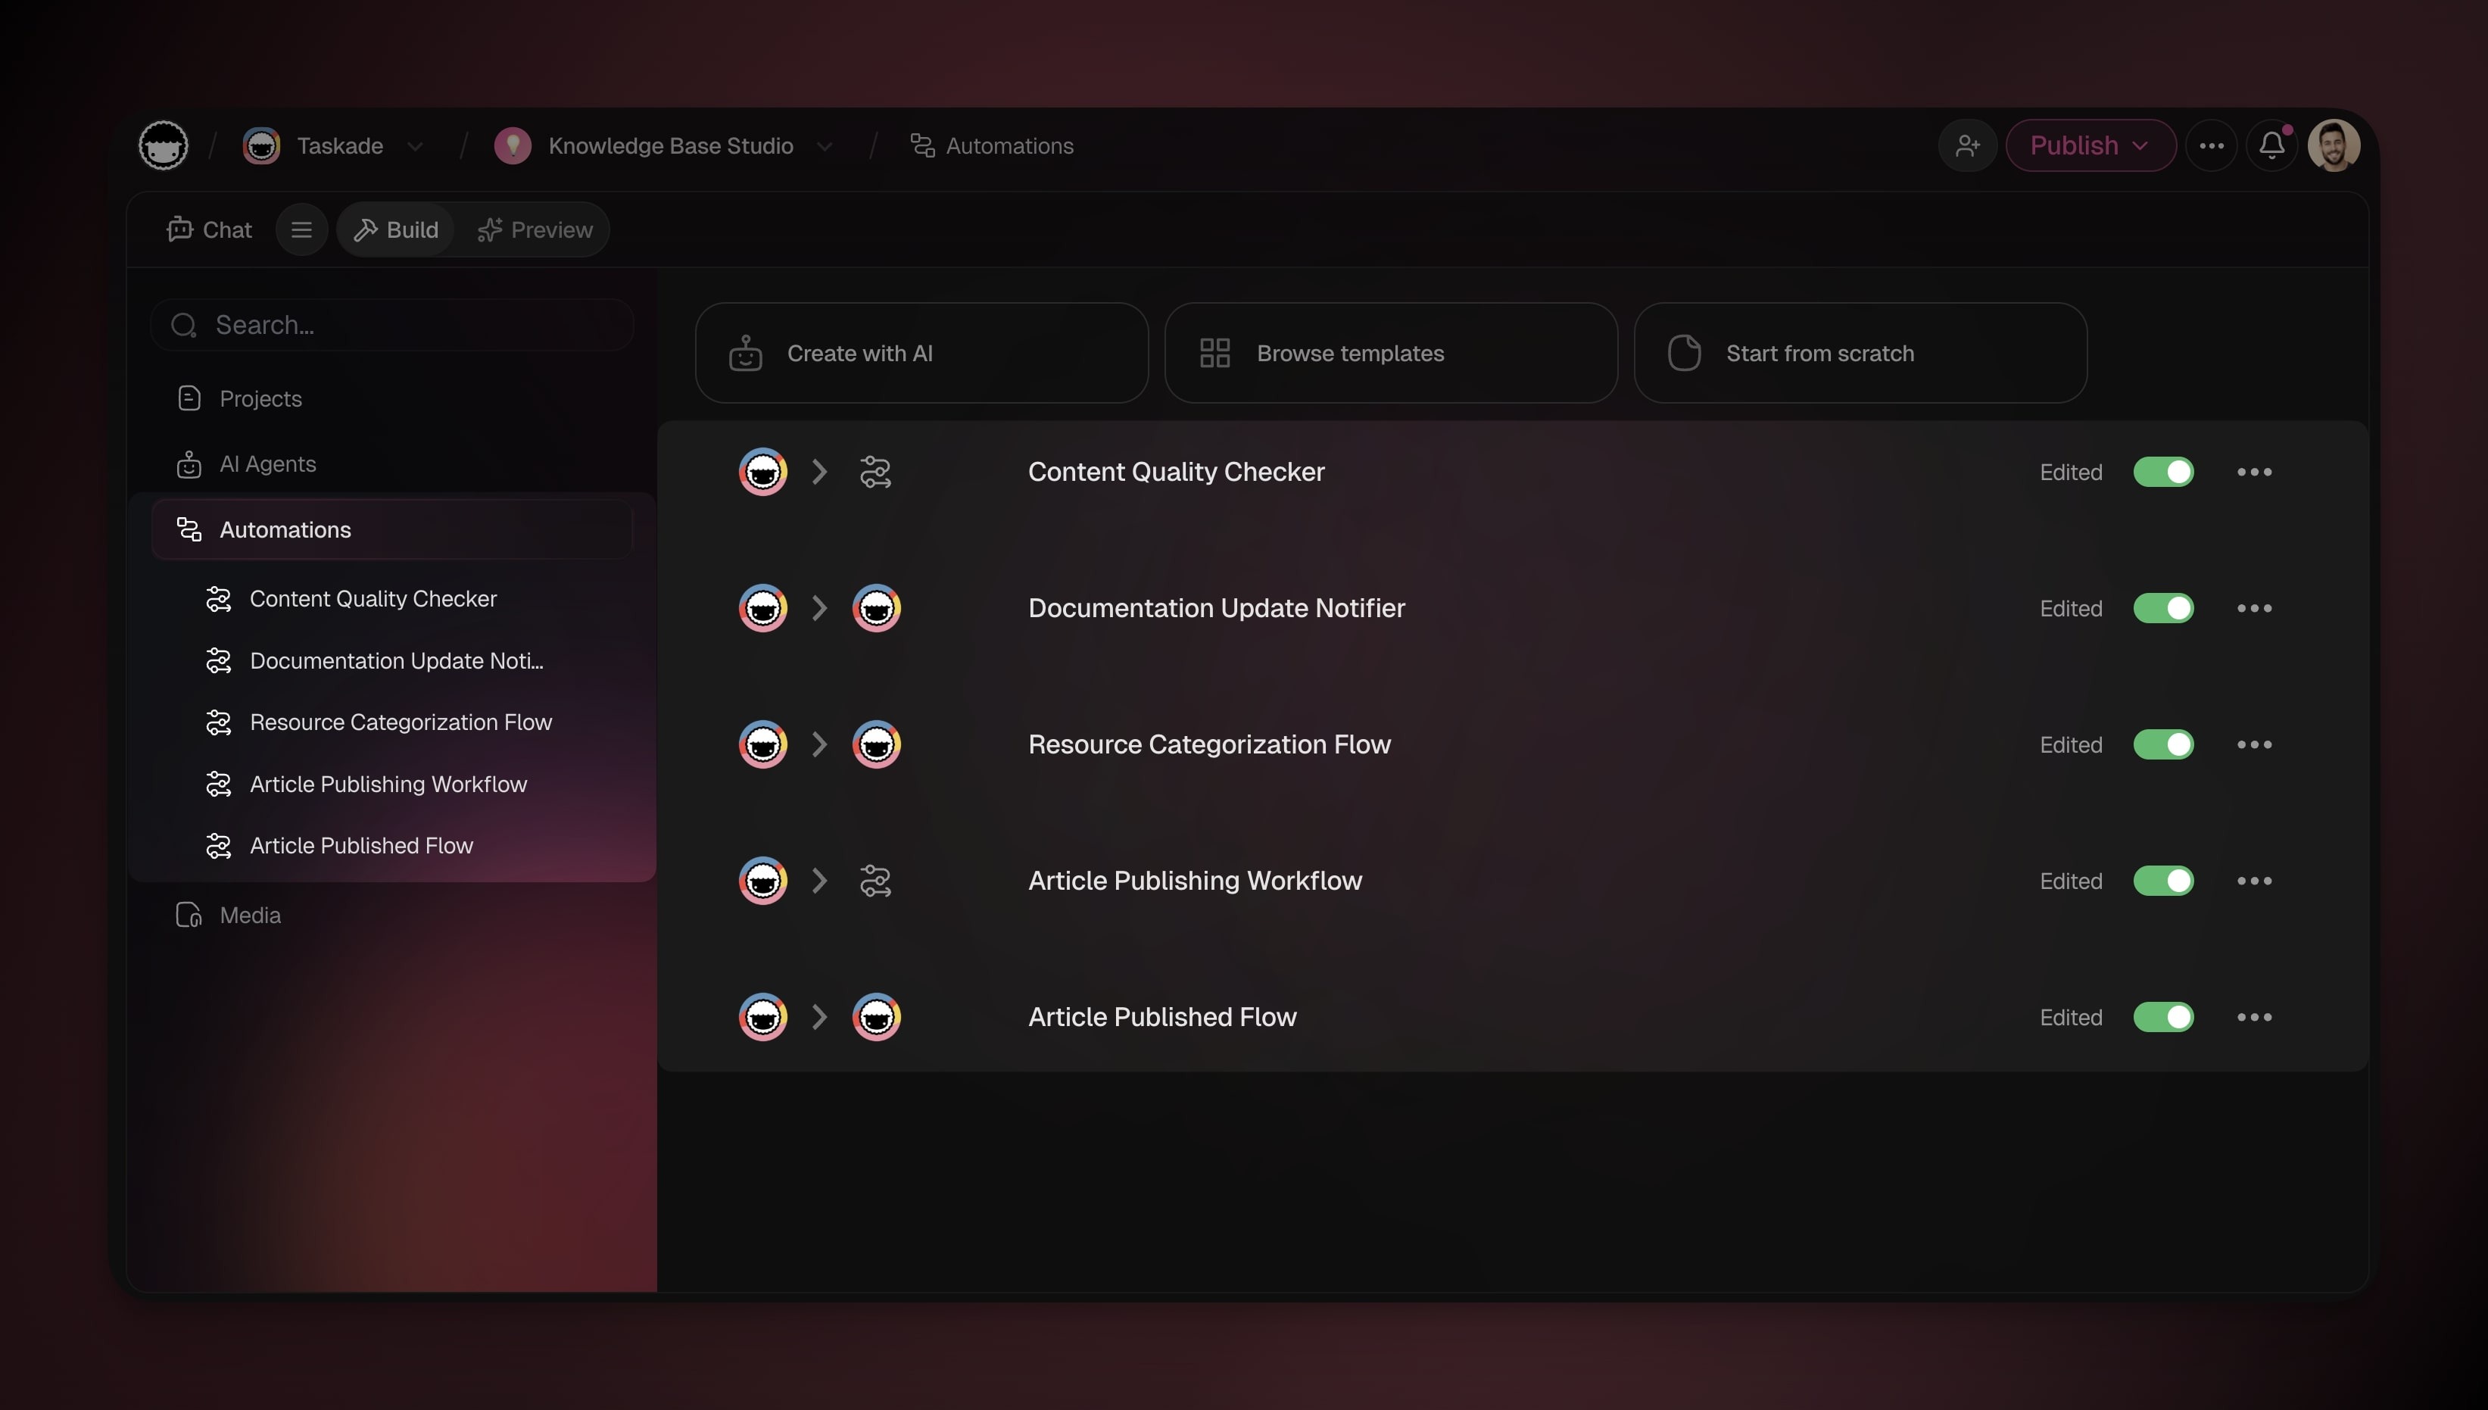Open the Taskade workspace dropdown
This screenshot has width=2488, height=1410.
point(416,146)
